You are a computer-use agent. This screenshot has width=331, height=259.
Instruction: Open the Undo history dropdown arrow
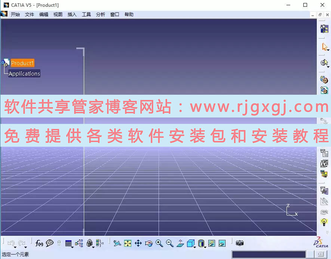tap(15, 247)
